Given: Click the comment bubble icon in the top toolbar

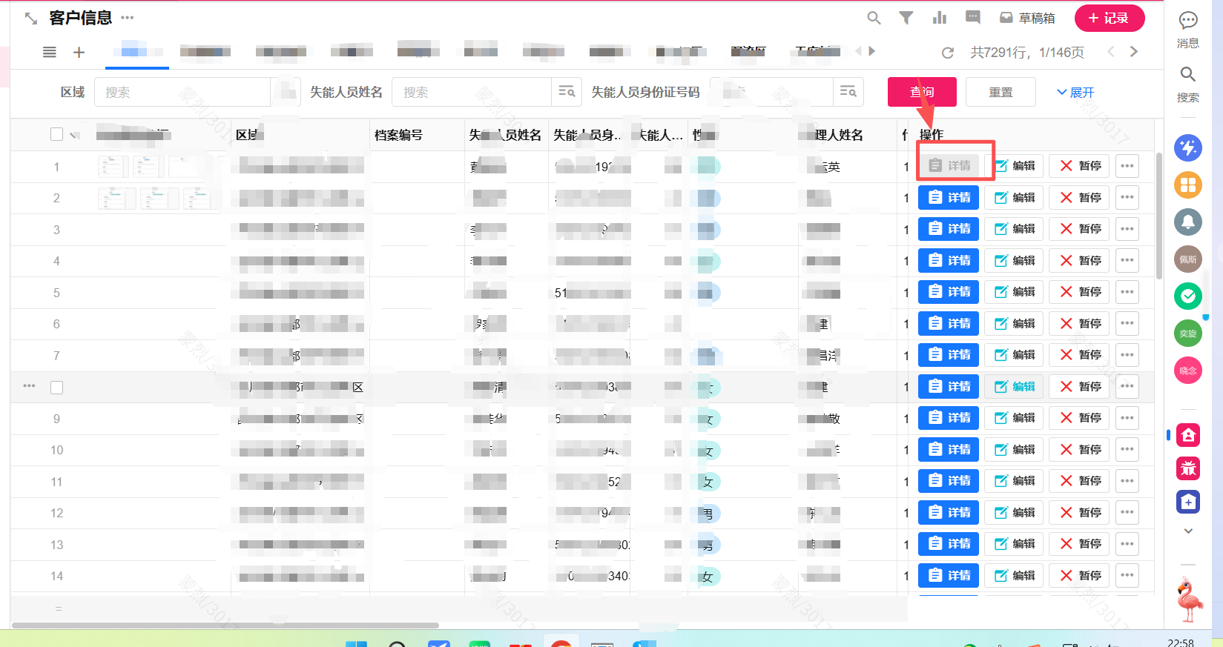Looking at the screenshot, I should pos(973,17).
